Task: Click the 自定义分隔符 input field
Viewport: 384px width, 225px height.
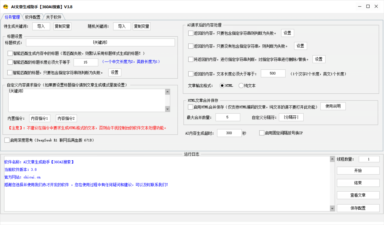Action: coord(291,117)
